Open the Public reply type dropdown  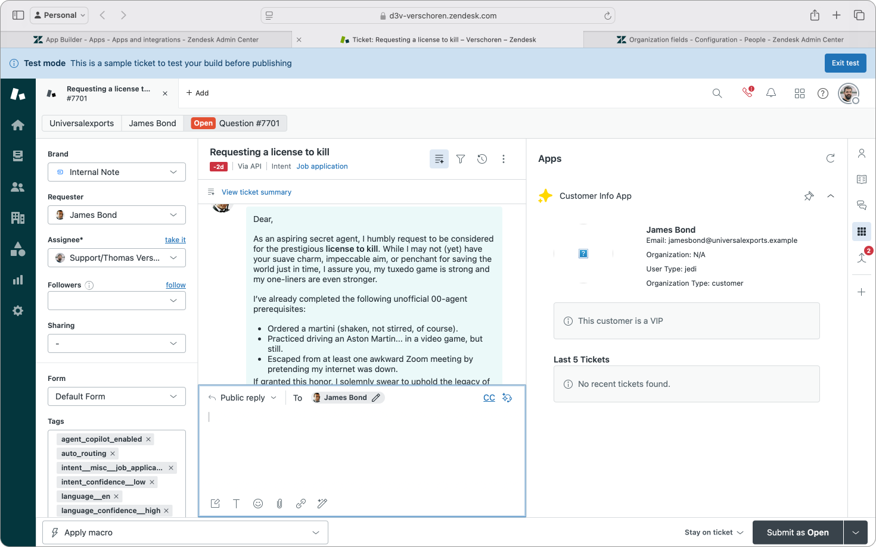242,398
